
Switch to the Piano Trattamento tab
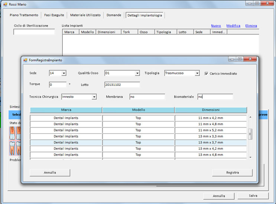click(24, 15)
